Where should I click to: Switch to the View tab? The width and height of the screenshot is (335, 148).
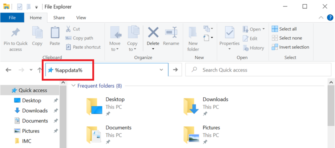pos(81,18)
